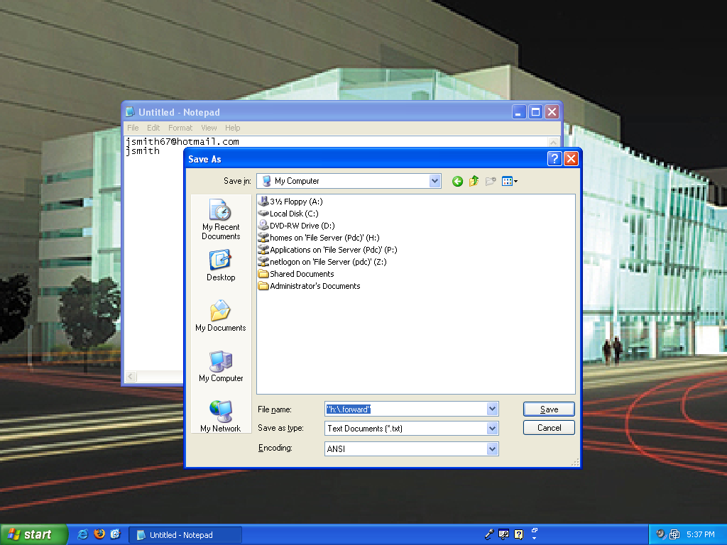The height and width of the screenshot is (545, 727).
Task: Select the 3½ Floppy (A:) drive
Action: (x=290, y=202)
